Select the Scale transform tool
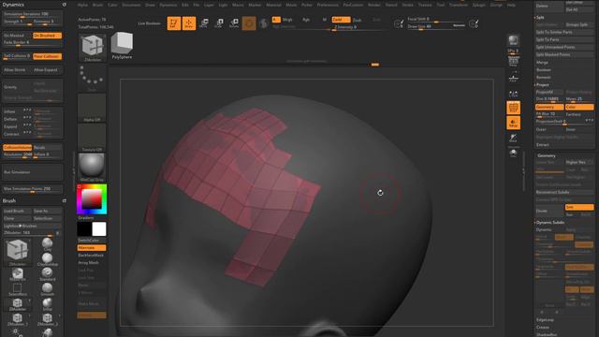Image resolution: width=599 pixels, height=337 pixels. [219, 23]
